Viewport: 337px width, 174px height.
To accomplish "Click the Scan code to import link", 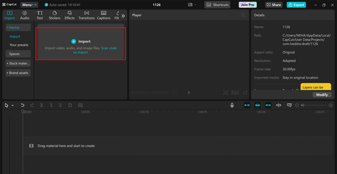I will 108,48.
